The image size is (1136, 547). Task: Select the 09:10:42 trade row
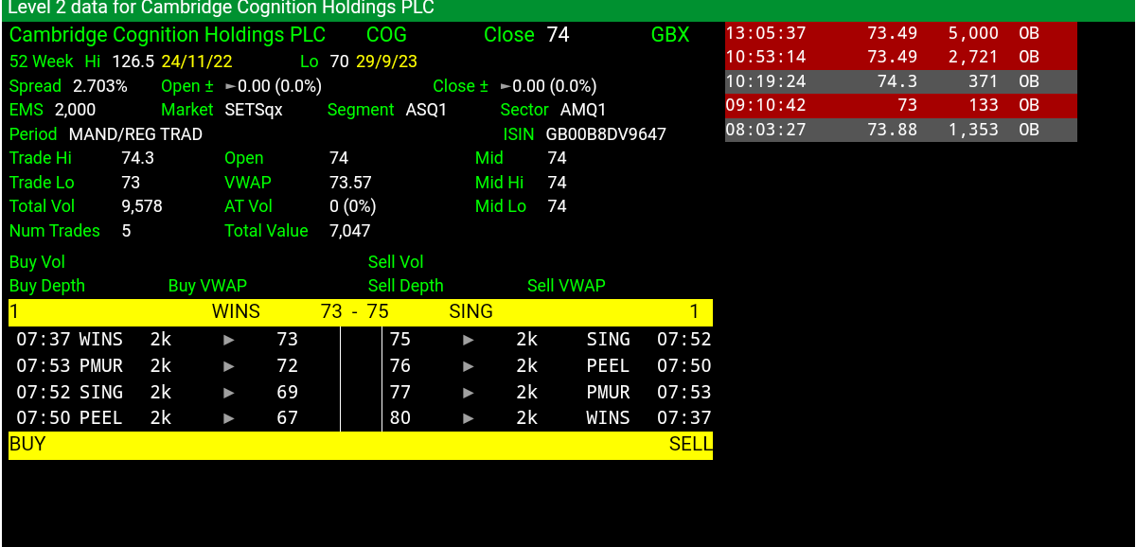pyautogui.click(x=901, y=105)
